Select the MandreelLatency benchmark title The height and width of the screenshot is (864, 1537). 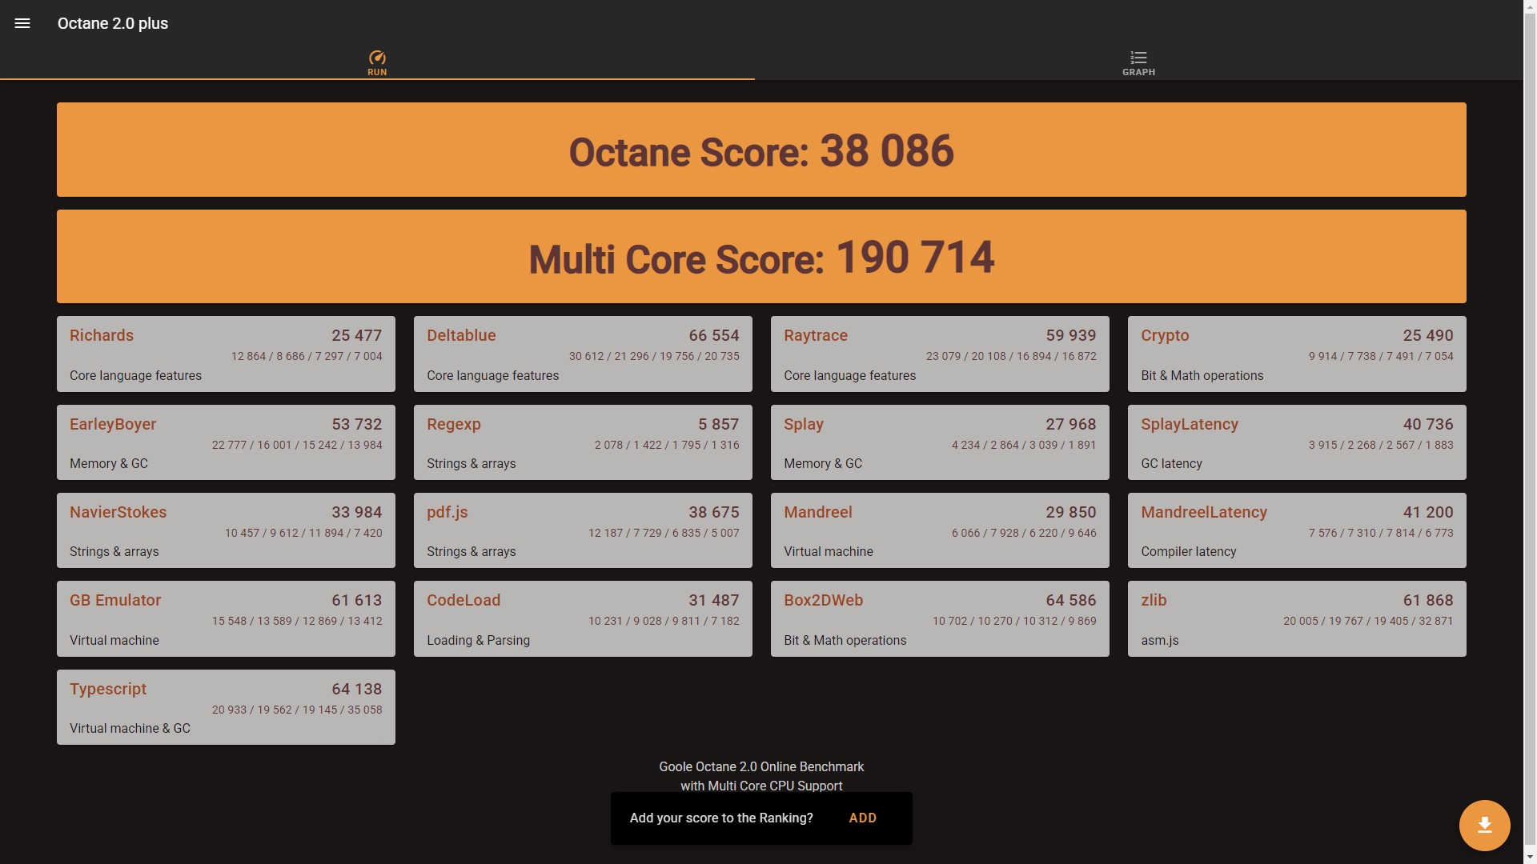point(1204,512)
